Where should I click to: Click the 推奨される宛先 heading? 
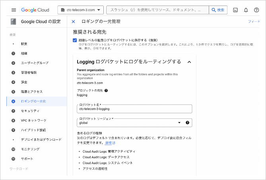[x=89, y=32]
